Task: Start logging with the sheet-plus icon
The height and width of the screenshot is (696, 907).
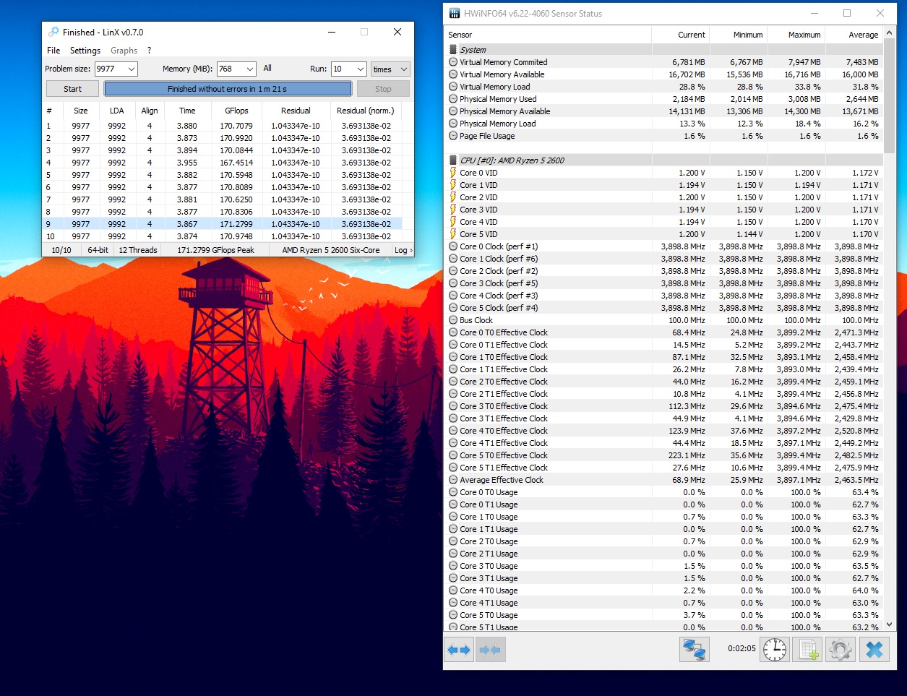Action: click(807, 650)
